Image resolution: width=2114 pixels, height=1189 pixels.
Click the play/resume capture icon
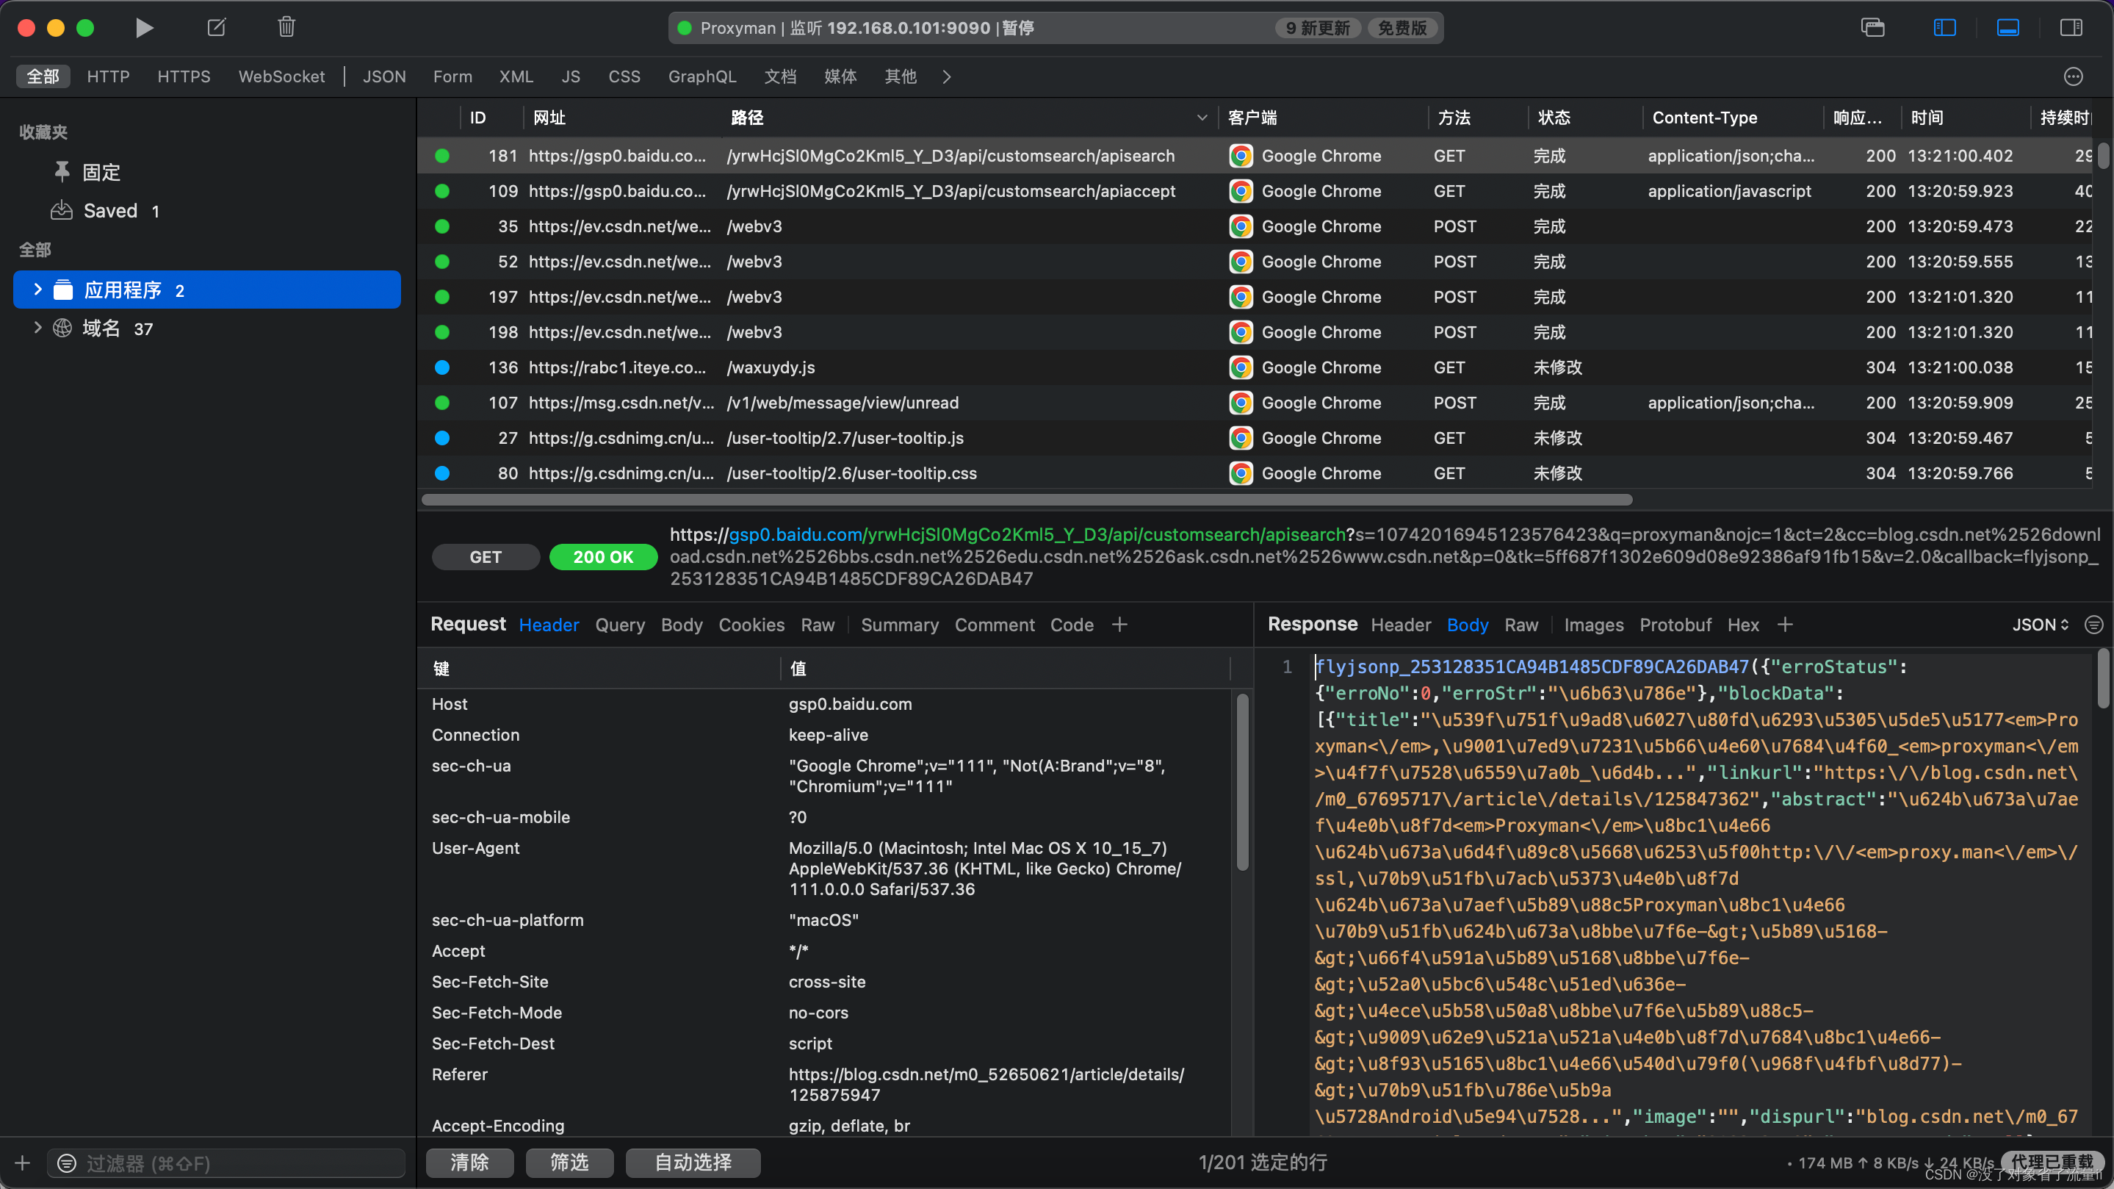pos(144,28)
